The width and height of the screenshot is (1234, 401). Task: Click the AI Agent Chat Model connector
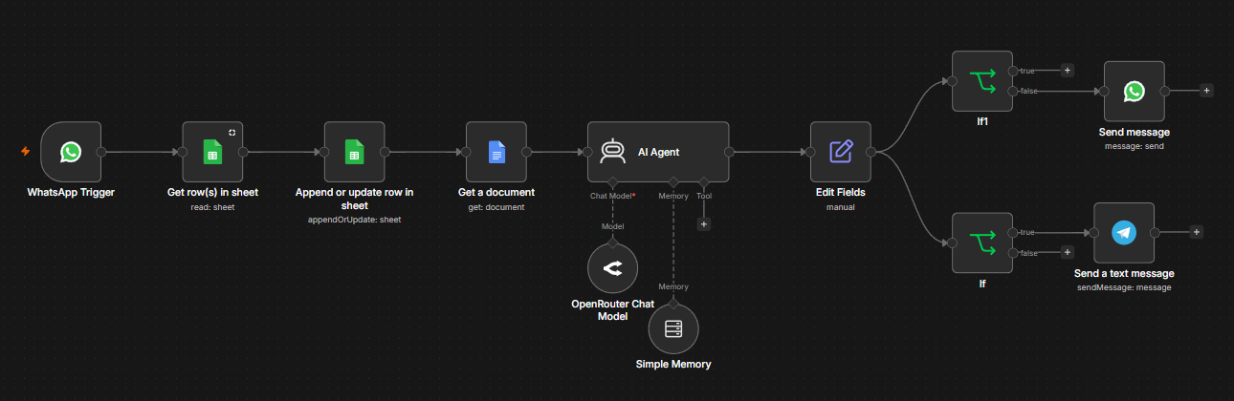click(612, 182)
